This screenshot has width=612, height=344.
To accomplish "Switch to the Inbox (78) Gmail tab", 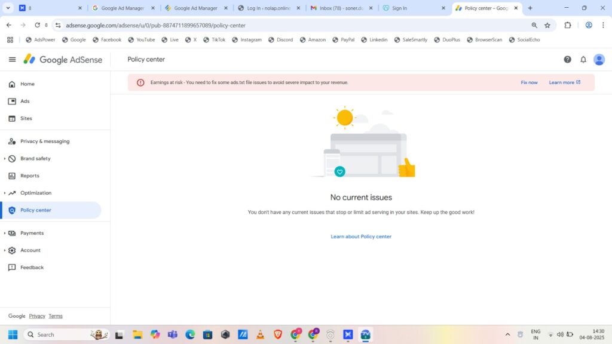I will [x=341, y=8].
